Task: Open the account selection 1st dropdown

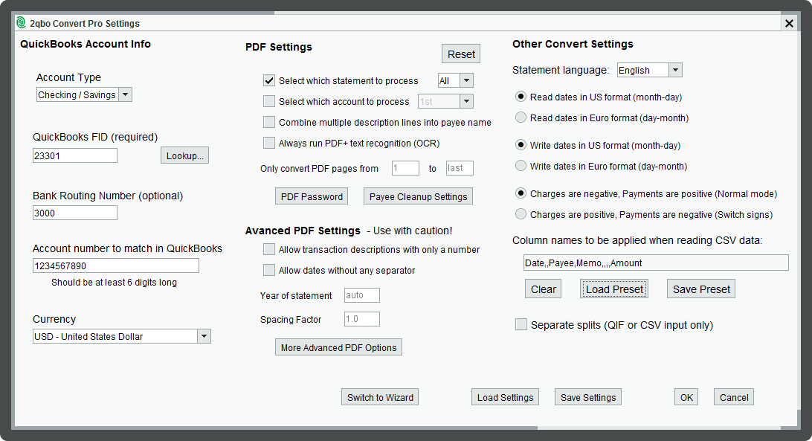Action: point(466,101)
